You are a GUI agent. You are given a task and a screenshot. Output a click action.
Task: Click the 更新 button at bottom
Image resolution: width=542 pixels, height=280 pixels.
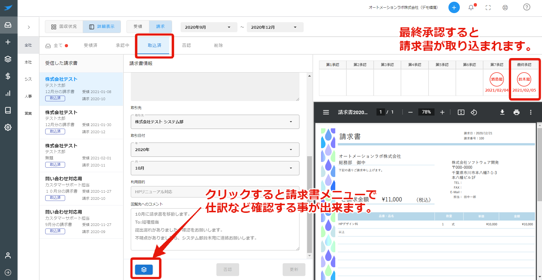pyautogui.click(x=294, y=269)
